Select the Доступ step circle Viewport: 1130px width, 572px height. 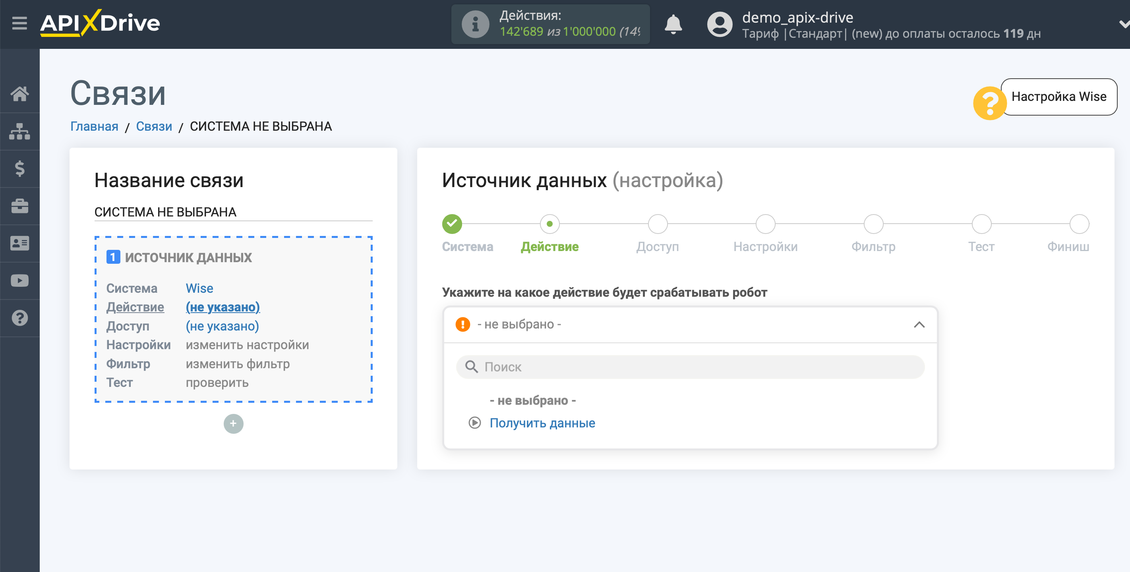pos(658,224)
